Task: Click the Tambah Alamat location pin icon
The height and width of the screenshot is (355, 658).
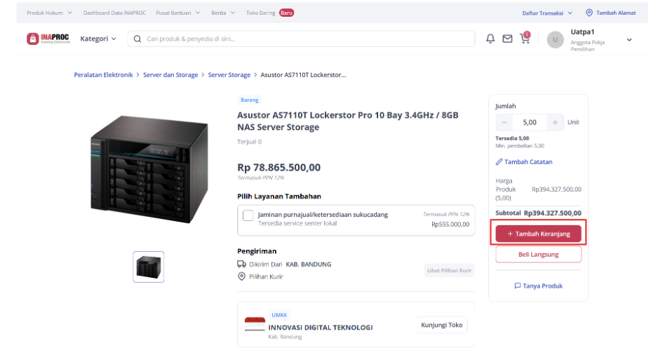Action: 589,13
